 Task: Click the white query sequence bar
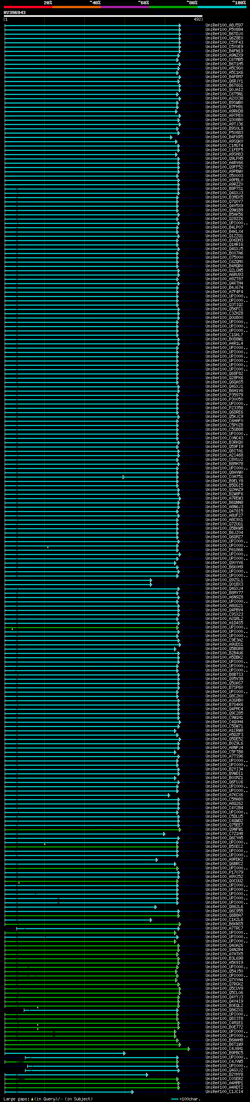[x=103, y=16]
